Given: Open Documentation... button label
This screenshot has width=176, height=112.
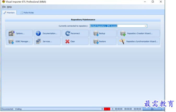Looking at the screenshot, I should (50, 33).
